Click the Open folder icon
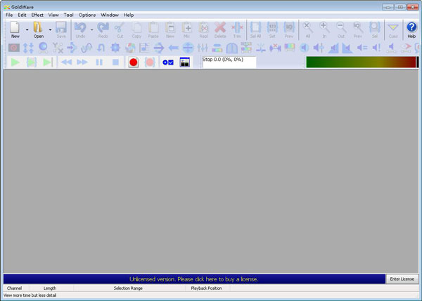Viewport: 422px width, 301px height. pos(38,29)
